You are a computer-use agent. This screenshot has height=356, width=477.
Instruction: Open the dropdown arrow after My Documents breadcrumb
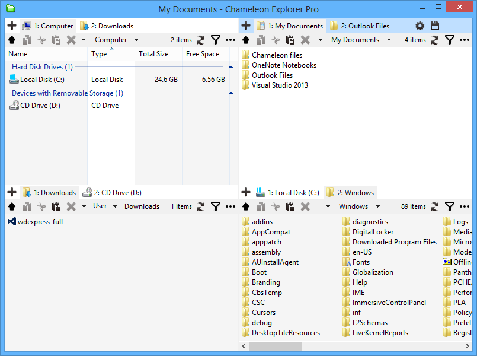coord(389,40)
